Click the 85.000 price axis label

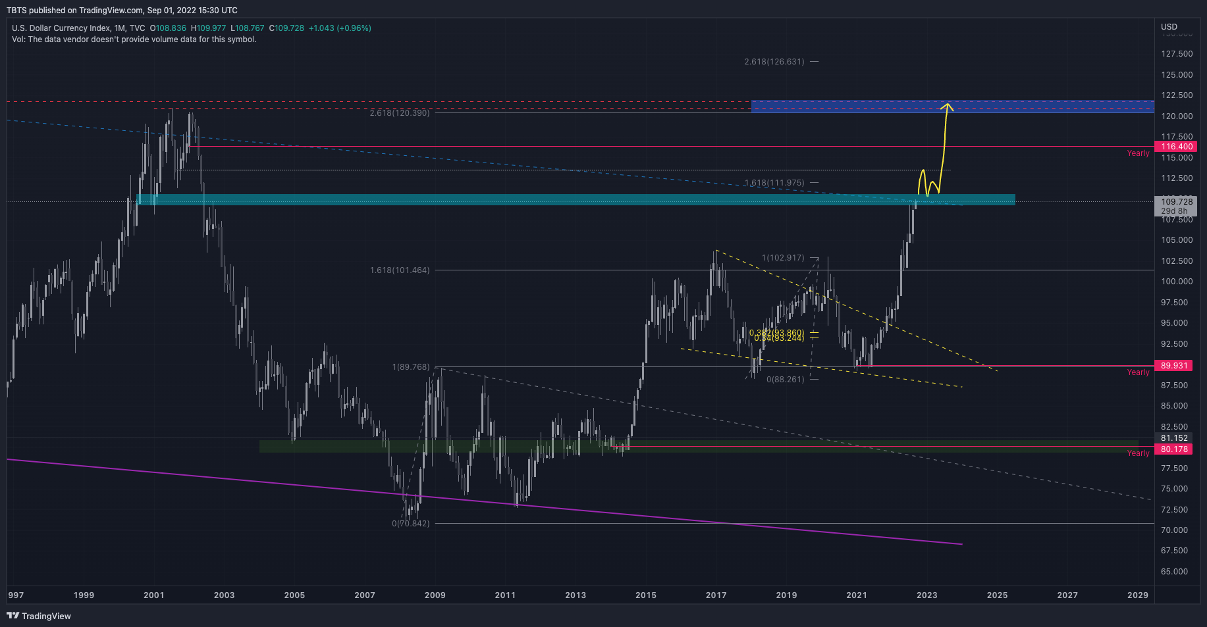(x=1174, y=406)
